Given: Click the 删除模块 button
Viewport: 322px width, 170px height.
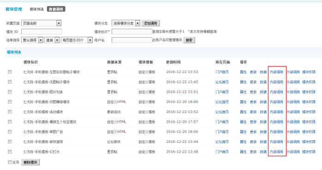Looking at the screenshot, I should [30, 162].
